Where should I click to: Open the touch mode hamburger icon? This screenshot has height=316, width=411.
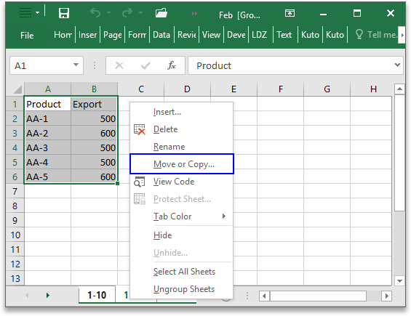point(25,12)
